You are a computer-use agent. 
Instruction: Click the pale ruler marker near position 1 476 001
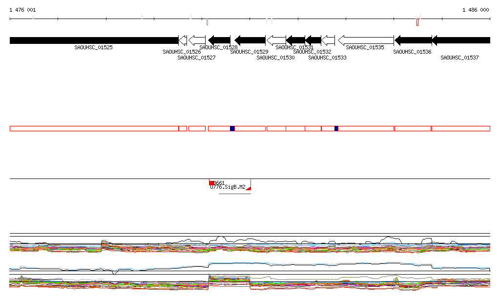click(33, 17)
